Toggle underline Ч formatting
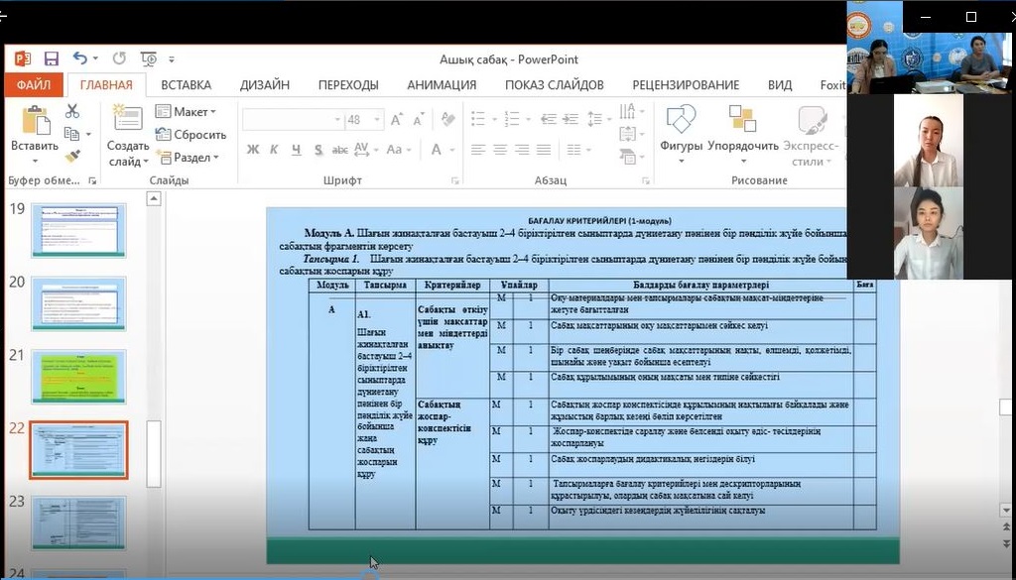The image size is (1016, 580). 297,150
